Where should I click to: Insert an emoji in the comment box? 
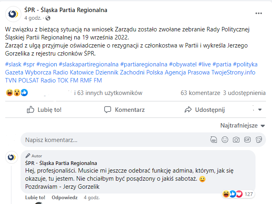click(x=225, y=140)
